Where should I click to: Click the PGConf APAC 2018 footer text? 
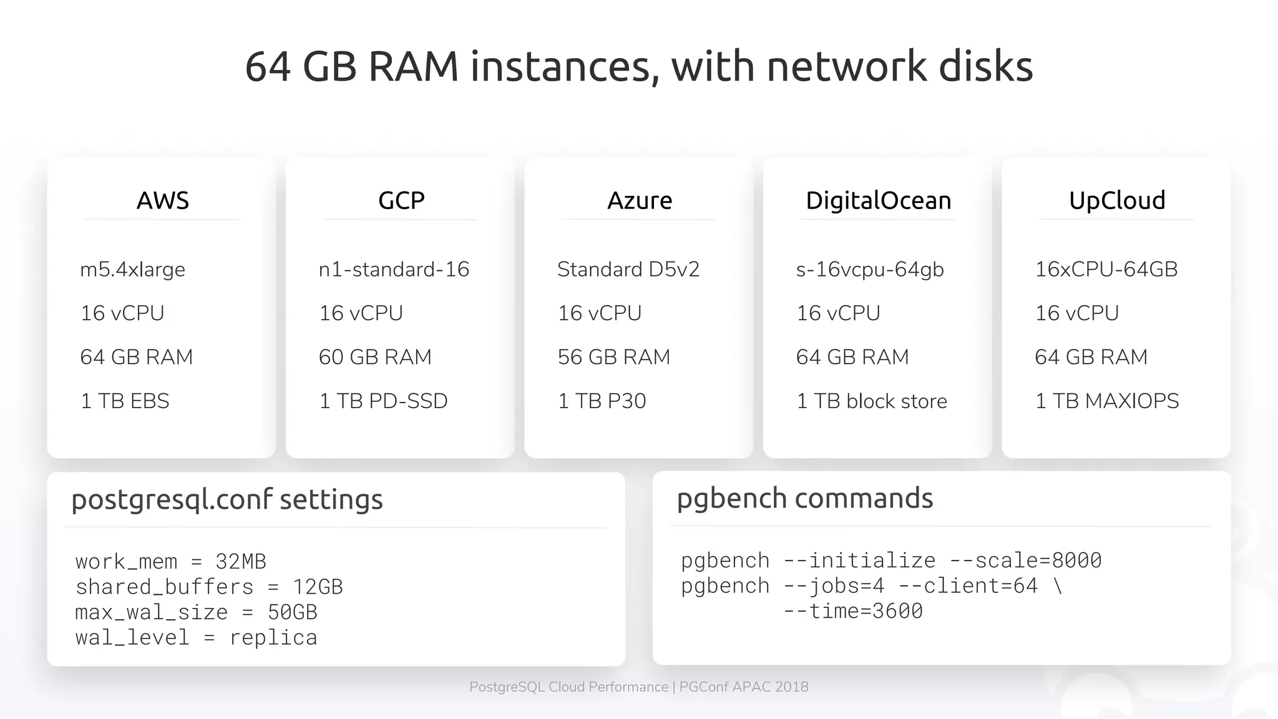[743, 687]
